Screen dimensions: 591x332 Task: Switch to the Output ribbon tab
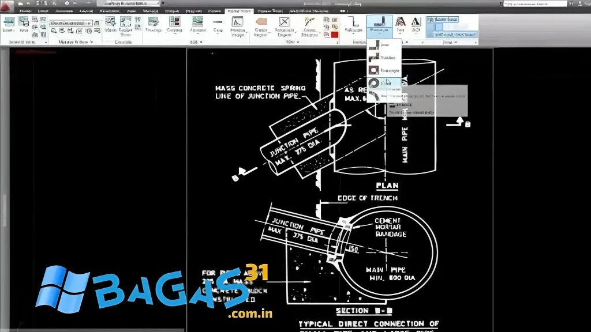click(172, 11)
